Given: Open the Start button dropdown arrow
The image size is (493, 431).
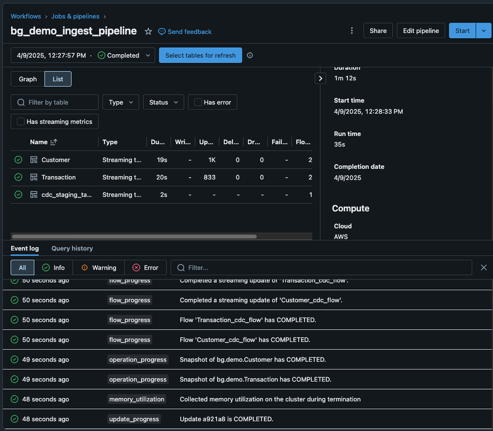Looking at the screenshot, I should click(484, 31).
